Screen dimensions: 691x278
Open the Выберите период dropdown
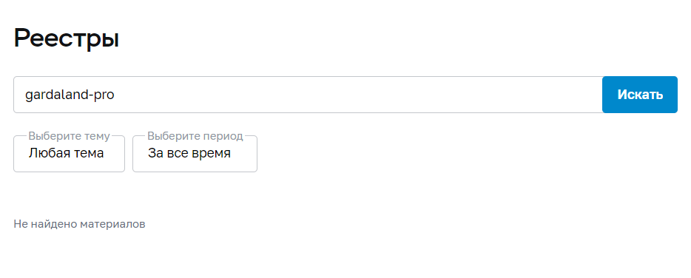(x=195, y=154)
